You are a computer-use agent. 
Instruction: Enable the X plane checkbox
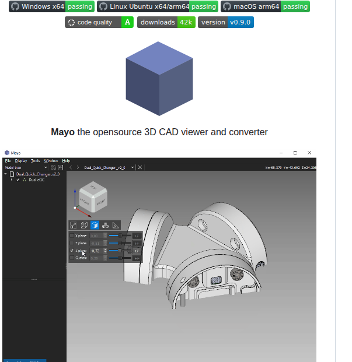pyautogui.click(x=72, y=236)
